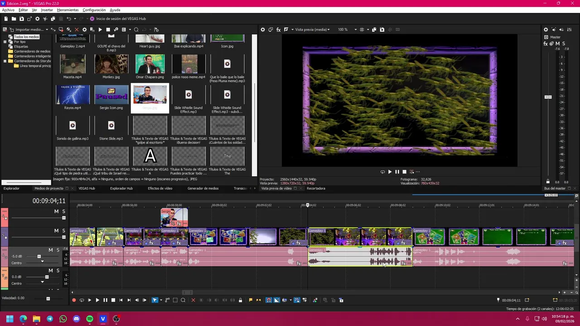
Task: Toggle automatic crossfades button
Action: (x=277, y=300)
